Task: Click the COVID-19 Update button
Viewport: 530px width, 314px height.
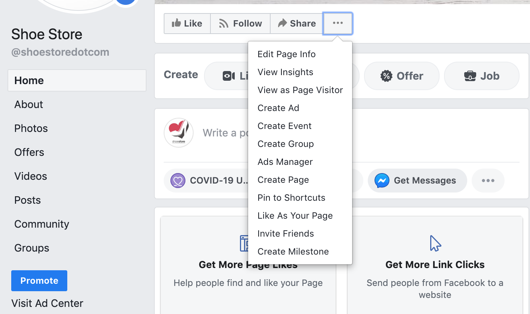Action: (x=206, y=181)
